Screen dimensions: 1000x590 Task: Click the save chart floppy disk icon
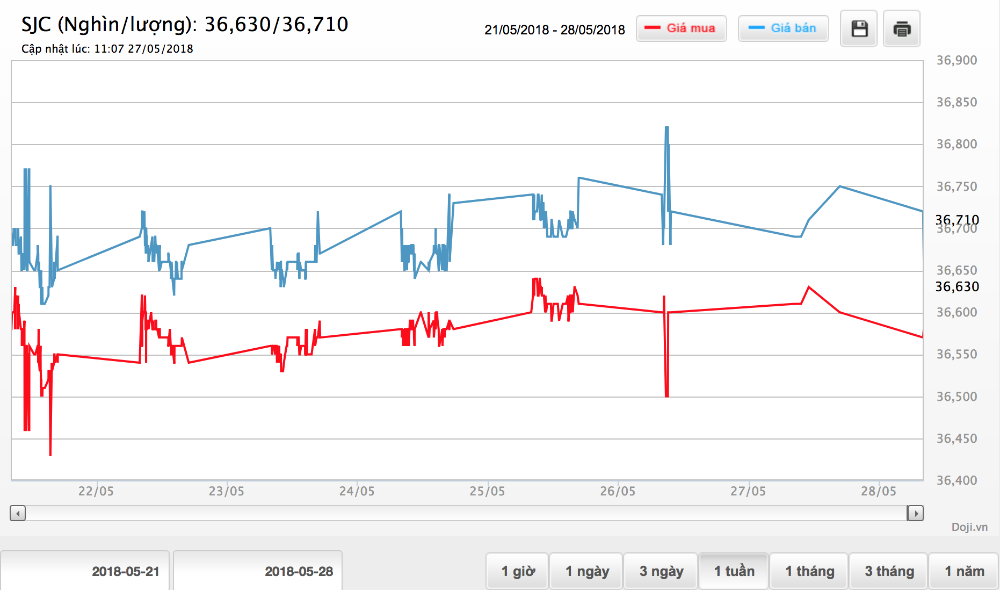pyautogui.click(x=859, y=28)
